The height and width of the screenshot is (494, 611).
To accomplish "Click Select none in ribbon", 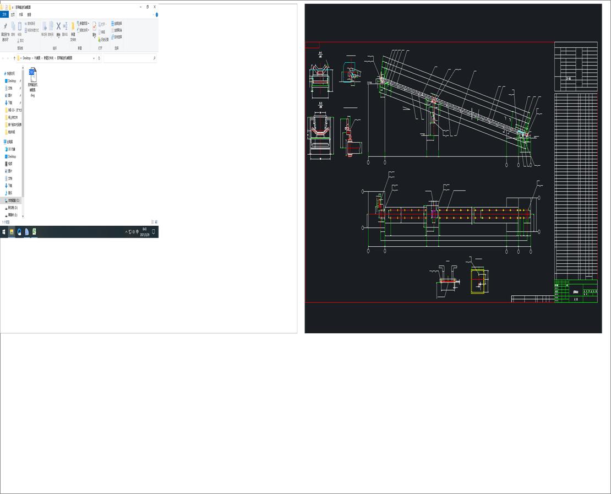I will (117, 30).
